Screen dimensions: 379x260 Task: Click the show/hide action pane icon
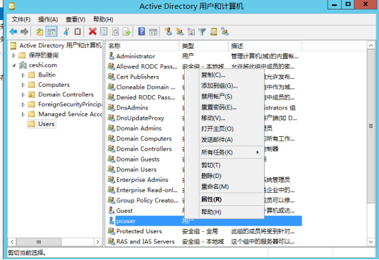pos(153,31)
